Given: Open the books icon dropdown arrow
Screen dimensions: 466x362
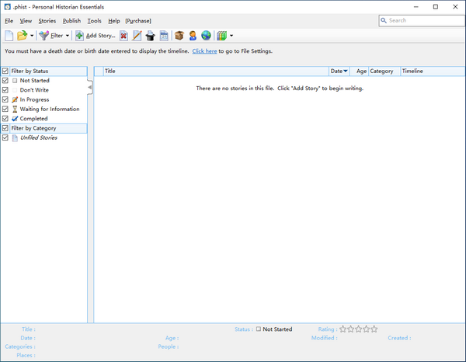Looking at the screenshot, I should [231, 36].
